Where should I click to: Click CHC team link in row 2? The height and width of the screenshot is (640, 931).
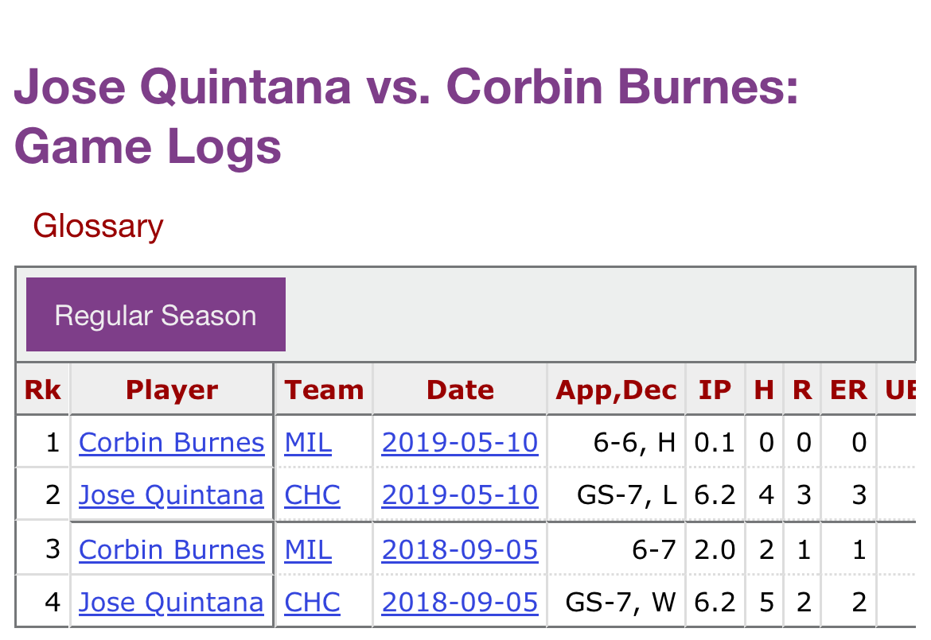pyautogui.click(x=312, y=495)
